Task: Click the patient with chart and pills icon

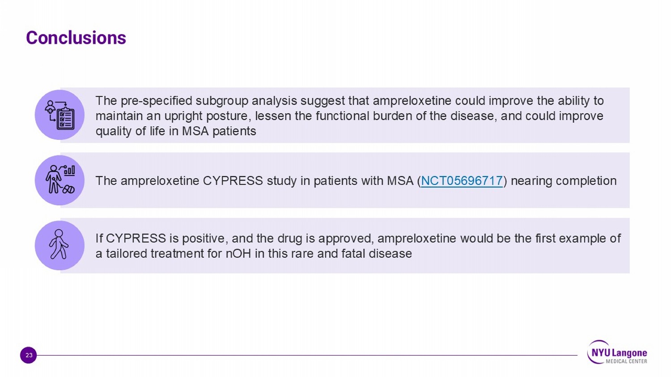Action: tap(59, 180)
